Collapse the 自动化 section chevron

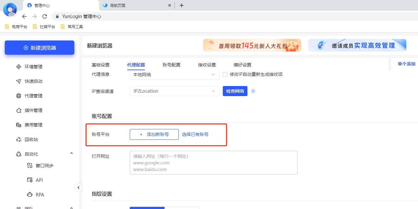click(x=71, y=153)
